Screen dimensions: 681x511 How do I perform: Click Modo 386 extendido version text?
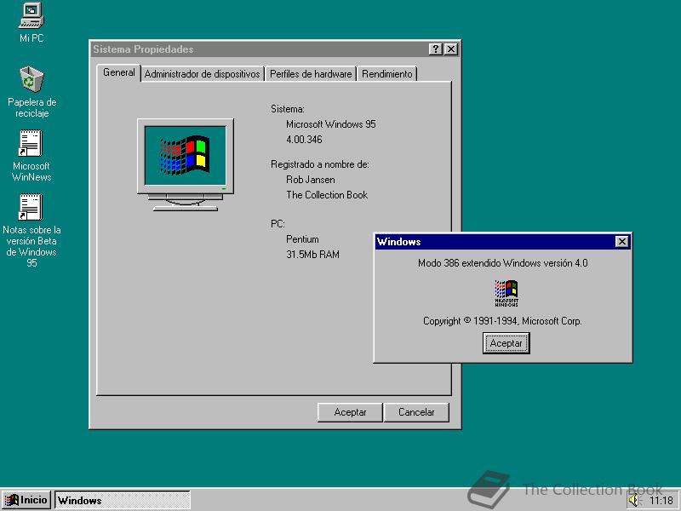pyautogui.click(x=502, y=263)
